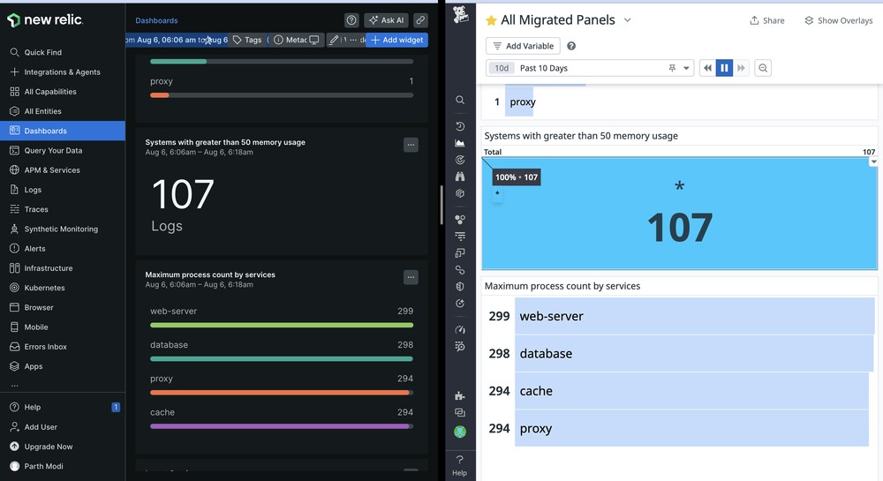Click the web-server green progress bar
Viewport: 883px width, 481px height.
pyautogui.click(x=282, y=326)
